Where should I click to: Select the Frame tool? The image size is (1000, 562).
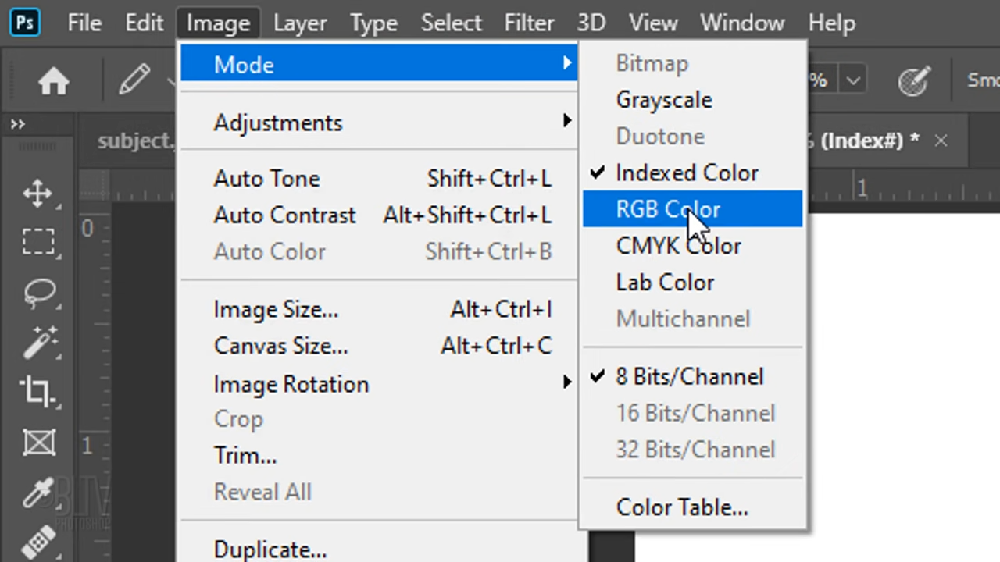point(39,443)
